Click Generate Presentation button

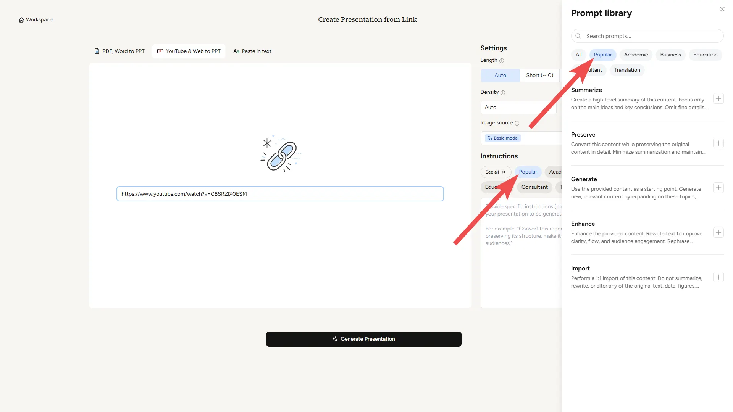[x=363, y=339]
